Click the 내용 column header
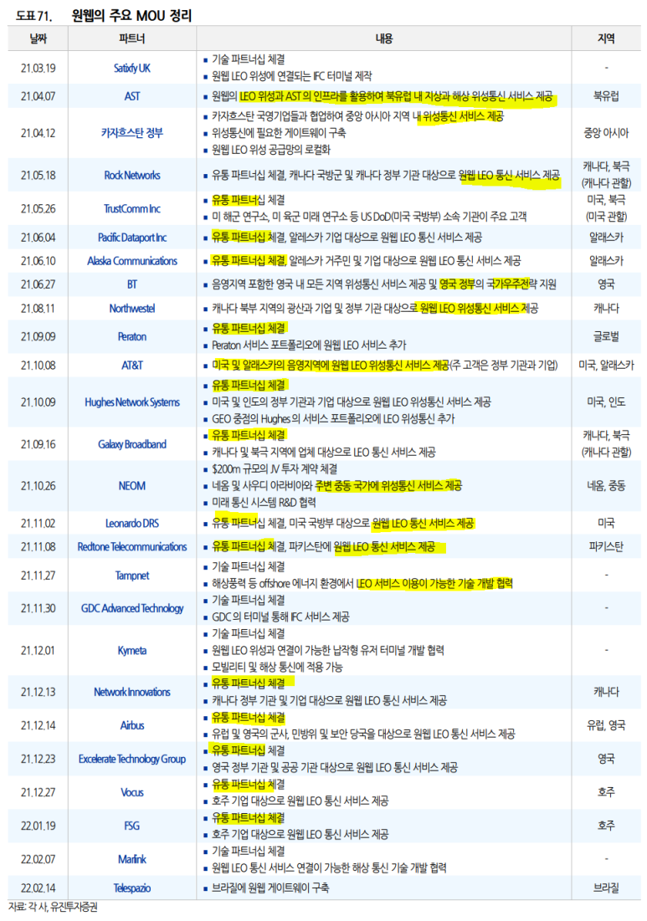Viewport: 647px width, 921px height. click(x=383, y=38)
